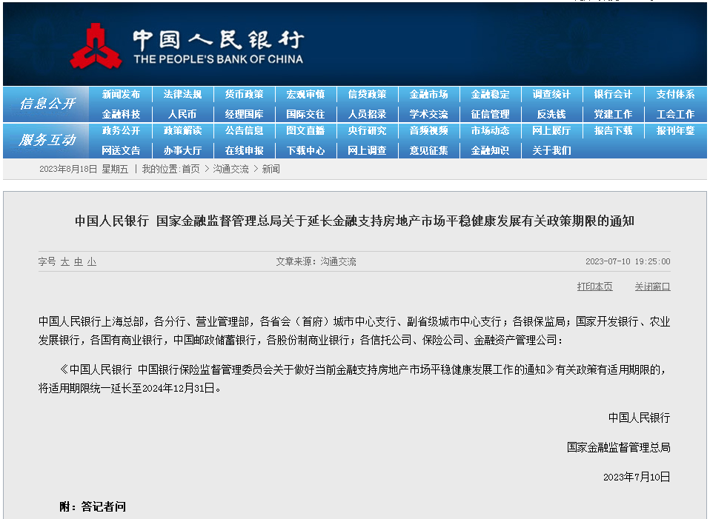Image resolution: width=710 pixels, height=519 pixels.
Task: Click 首页 in the breadcrumb path
Action: pyautogui.click(x=190, y=169)
